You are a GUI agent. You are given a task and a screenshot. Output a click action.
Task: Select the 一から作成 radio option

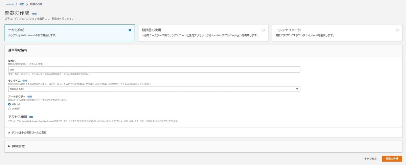coord(130,30)
